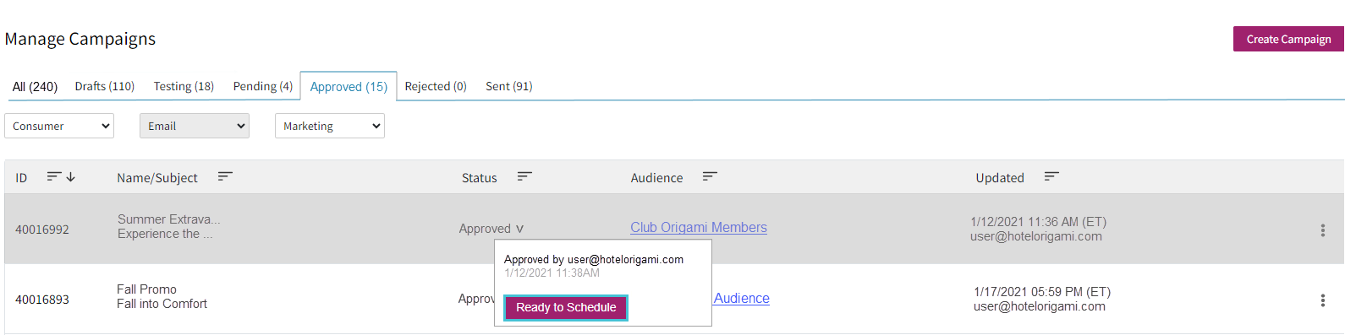Open the Audience link in Fall Promo row

(x=742, y=298)
